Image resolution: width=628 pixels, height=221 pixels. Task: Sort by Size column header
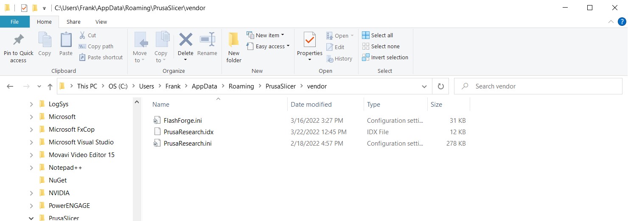pos(449,104)
